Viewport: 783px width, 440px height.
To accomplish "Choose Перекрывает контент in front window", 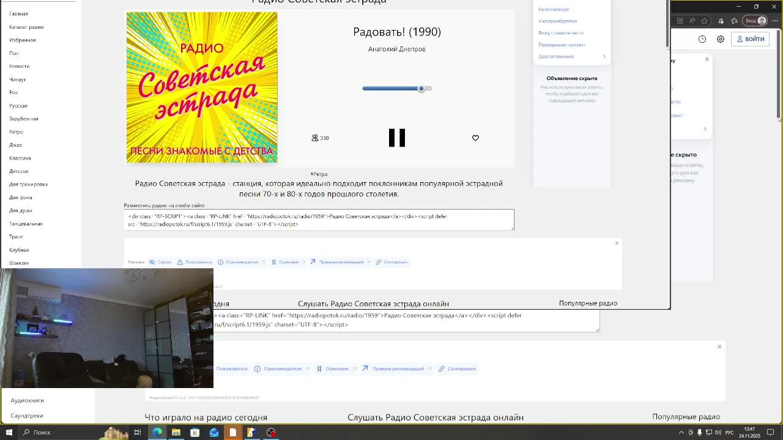I will tap(562, 45).
